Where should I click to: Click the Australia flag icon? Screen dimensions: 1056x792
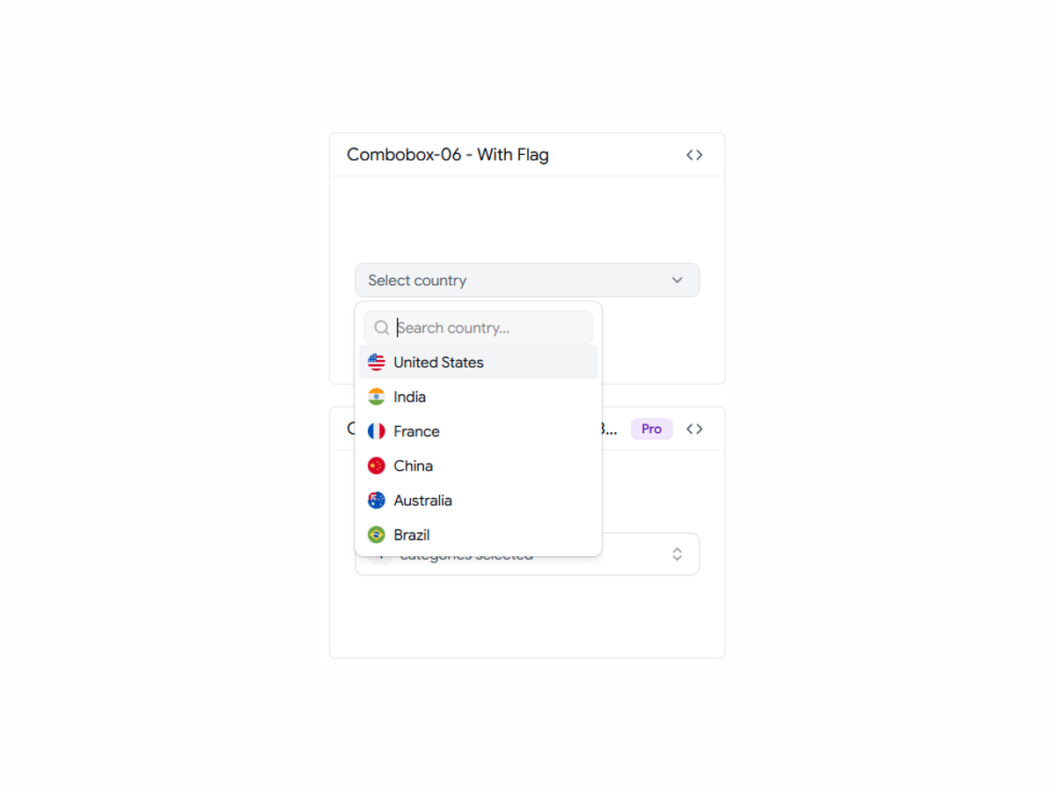pyautogui.click(x=377, y=500)
